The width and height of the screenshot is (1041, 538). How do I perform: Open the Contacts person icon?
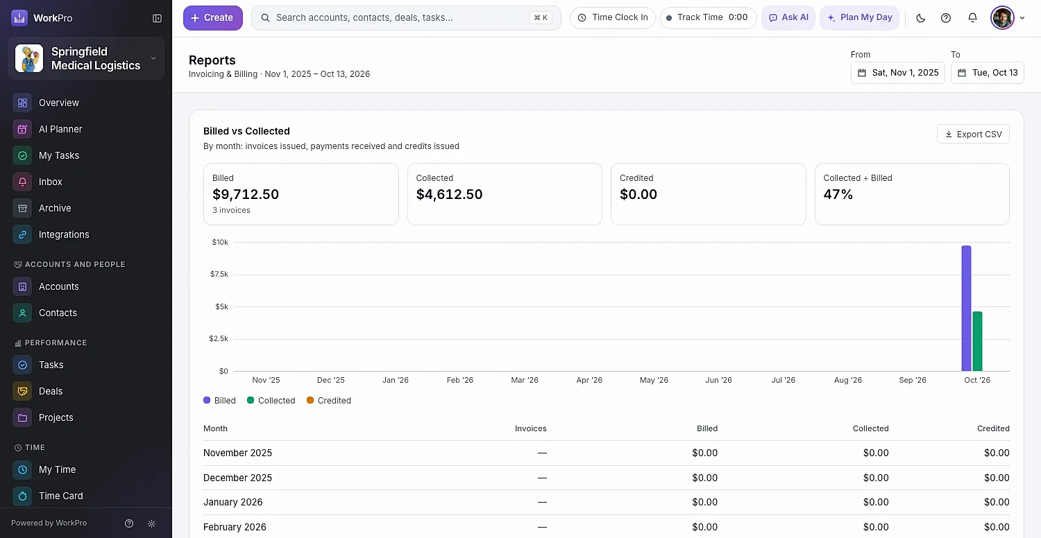tap(22, 313)
